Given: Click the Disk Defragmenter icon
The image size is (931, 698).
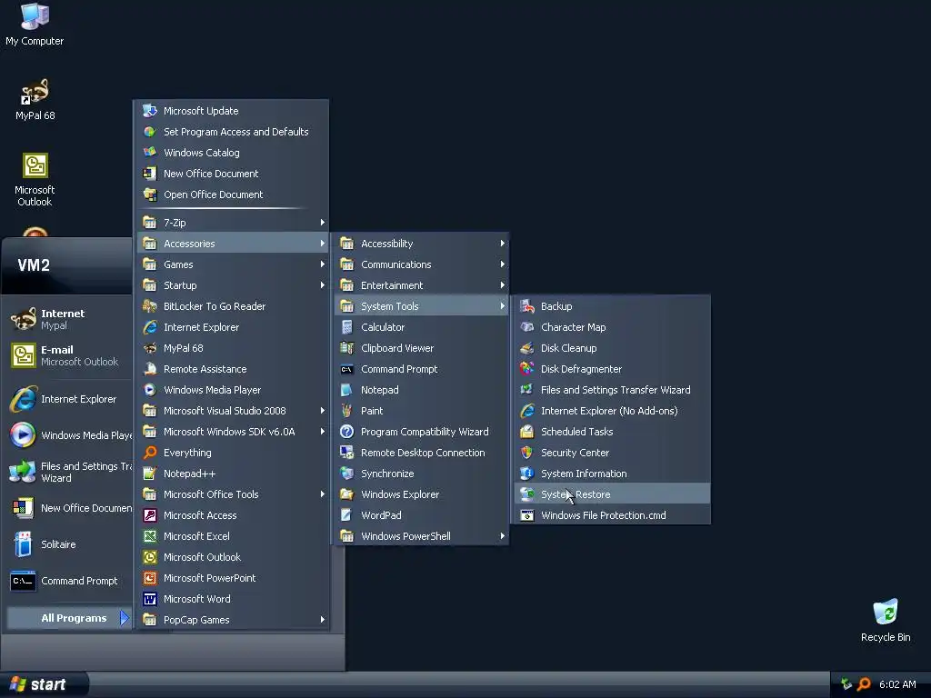Looking at the screenshot, I should click(526, 369).
